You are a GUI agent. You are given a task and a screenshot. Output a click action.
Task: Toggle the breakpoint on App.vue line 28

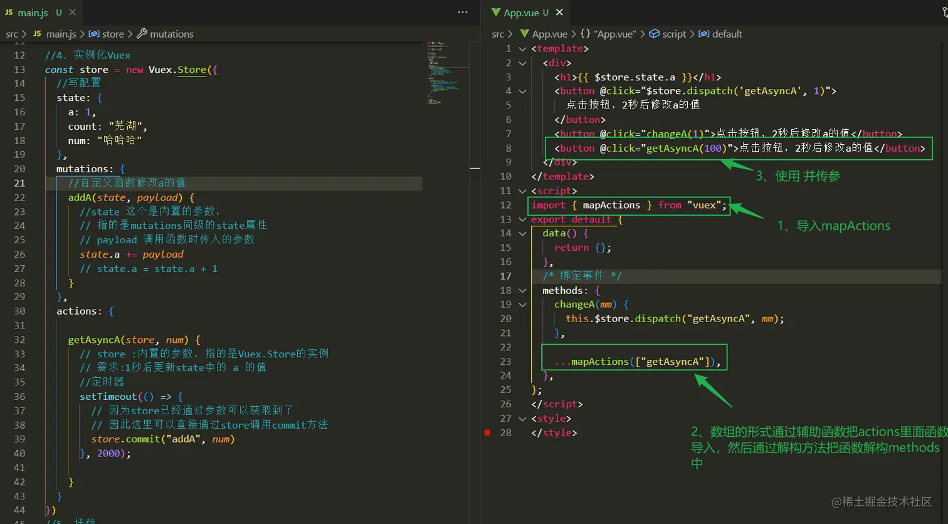(487, 432)
